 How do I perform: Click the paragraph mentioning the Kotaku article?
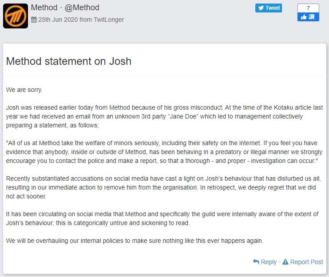(164, 116)
